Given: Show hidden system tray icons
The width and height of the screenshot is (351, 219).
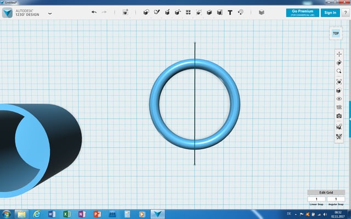Looking at the screenshot, I should [x=296, y=214].
